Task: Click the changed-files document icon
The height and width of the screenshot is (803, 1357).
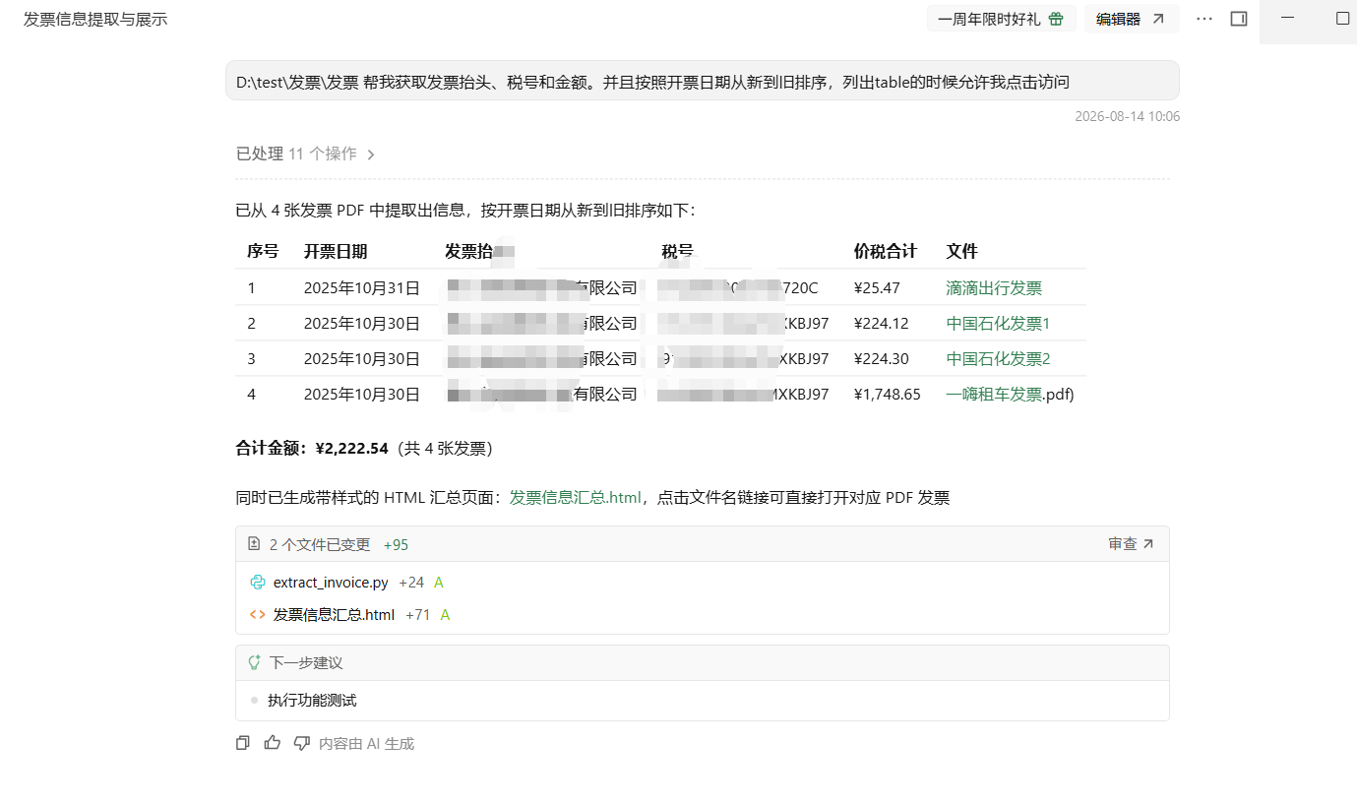Action: click(254, 544)
